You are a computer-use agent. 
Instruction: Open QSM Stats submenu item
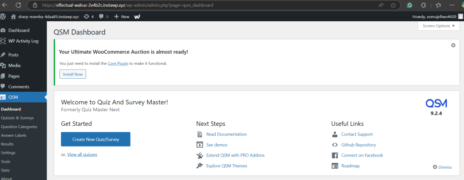[5, 170]
